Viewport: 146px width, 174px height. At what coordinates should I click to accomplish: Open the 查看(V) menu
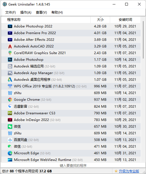[41, 12]
